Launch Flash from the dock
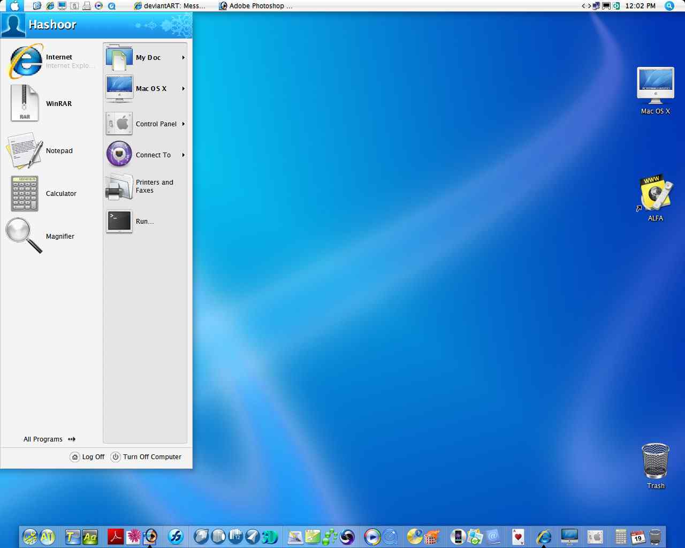Viewport: 685px width, 548px height. pyautogui.click(x=176, y=536)
